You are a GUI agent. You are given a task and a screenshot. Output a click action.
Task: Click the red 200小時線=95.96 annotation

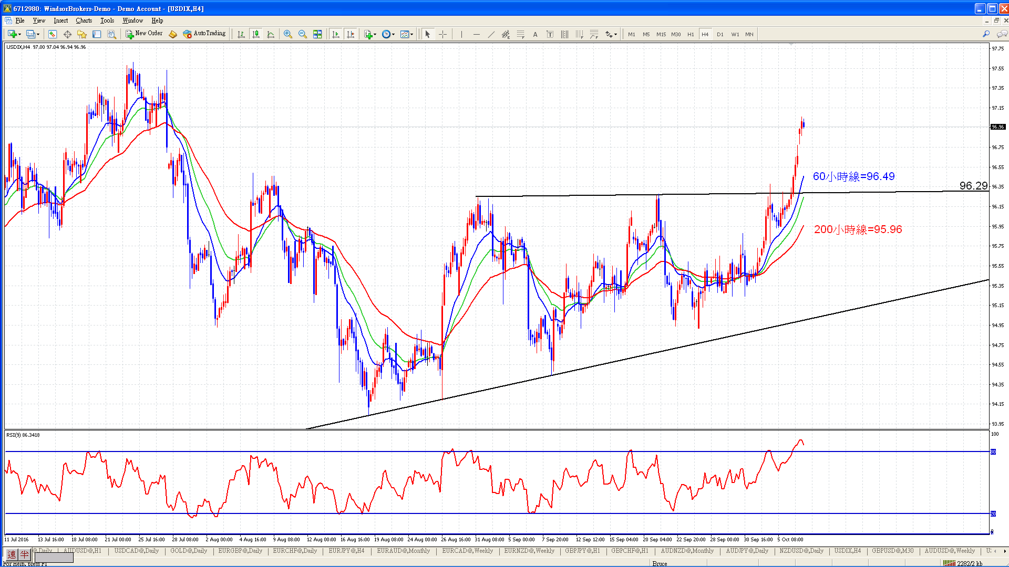(858, 229)
